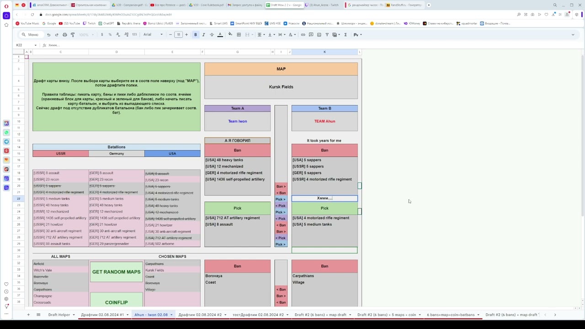Format cells as percent
The image size is (585, 329).
[x=110, y=35]
